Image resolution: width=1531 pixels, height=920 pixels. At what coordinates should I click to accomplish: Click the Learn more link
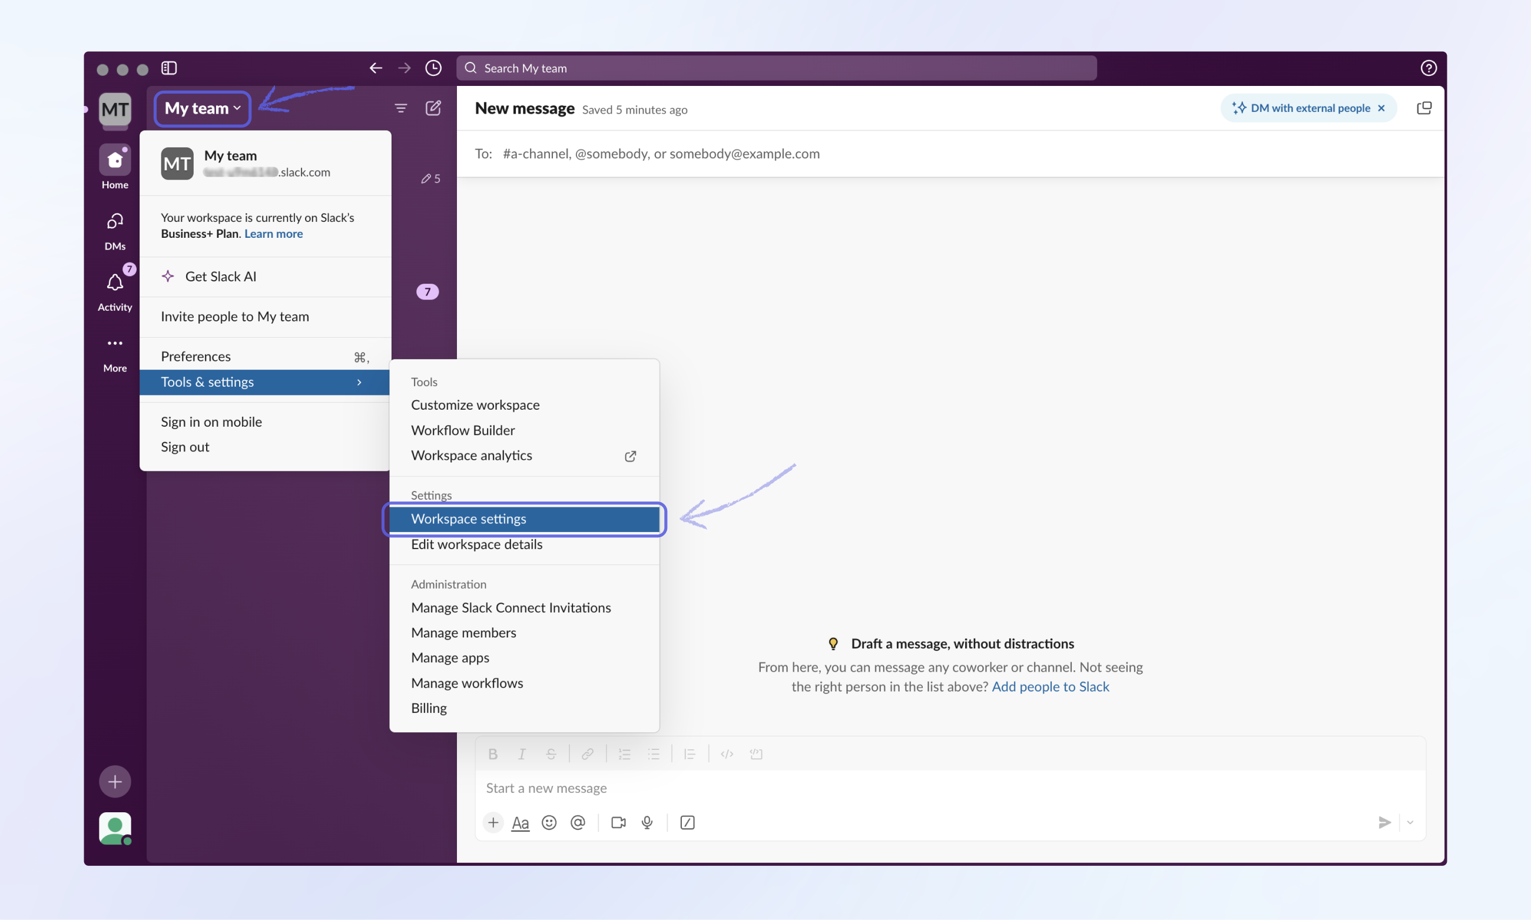(273, 234)
